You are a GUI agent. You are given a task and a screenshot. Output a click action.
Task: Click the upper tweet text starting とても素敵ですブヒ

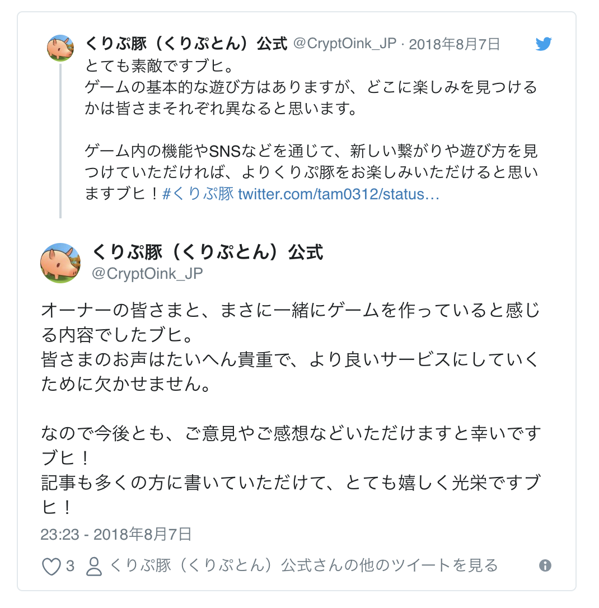(x=159, y=66)
